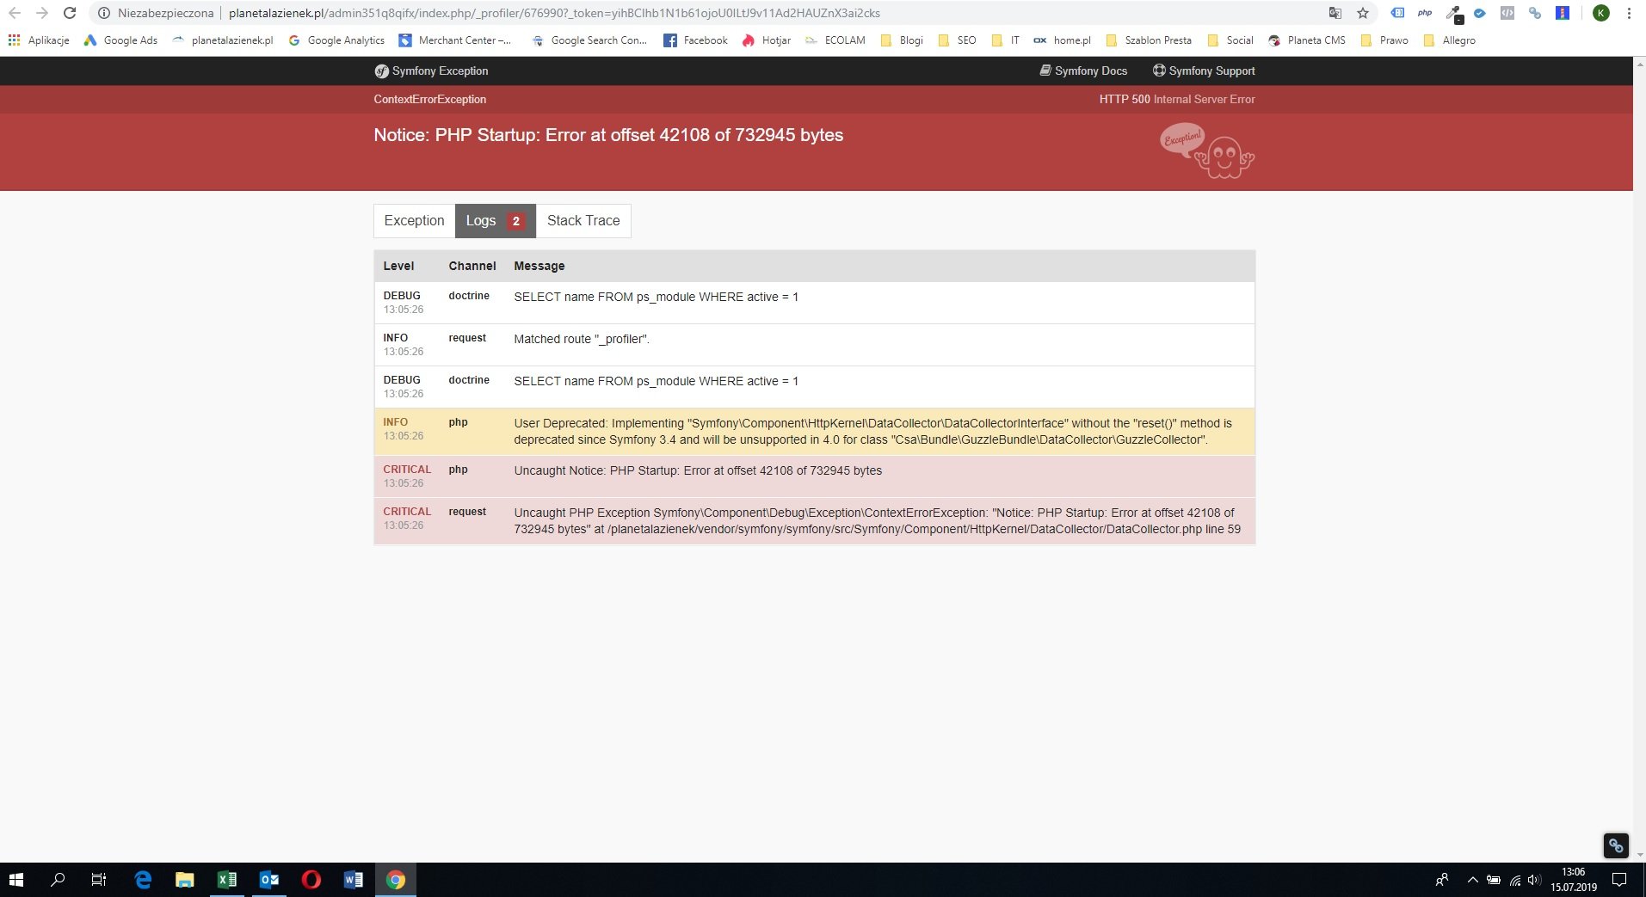Viewport: 1646px width, 897px height.
Task: Click the 'Matched route "_profiler".' log message
Action: click(582, 339)
